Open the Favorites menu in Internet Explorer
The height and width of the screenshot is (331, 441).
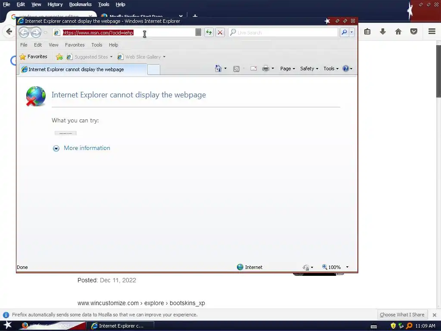[75, 45]
